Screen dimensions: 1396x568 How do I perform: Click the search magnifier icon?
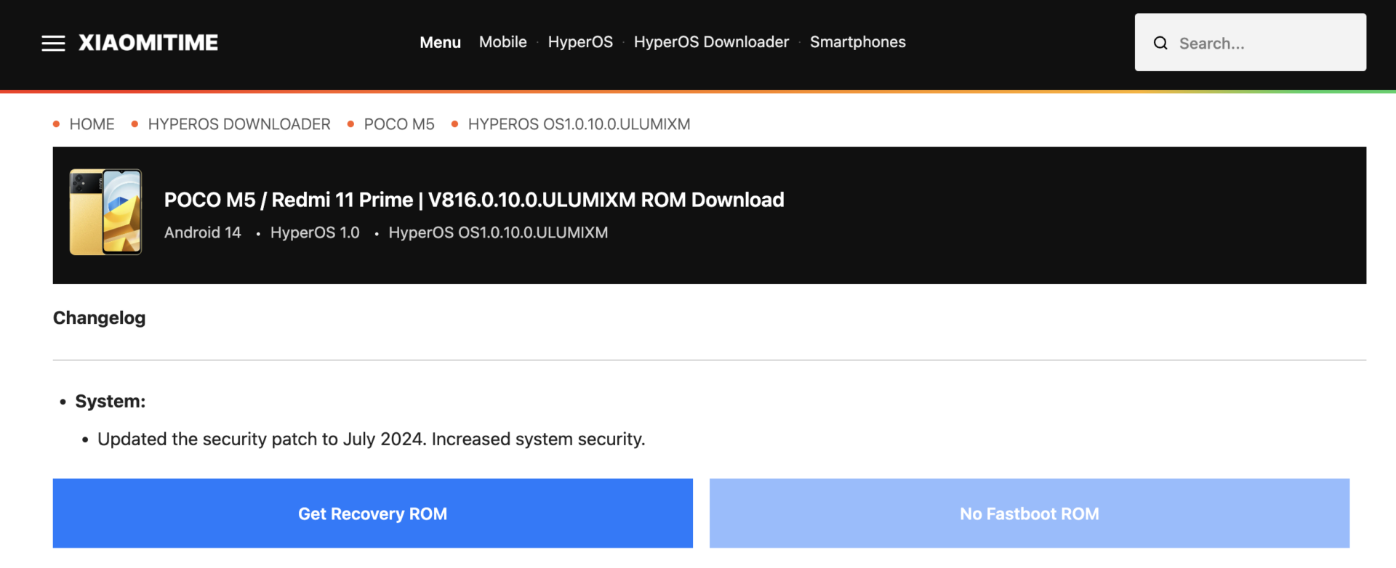(1160, 44)
